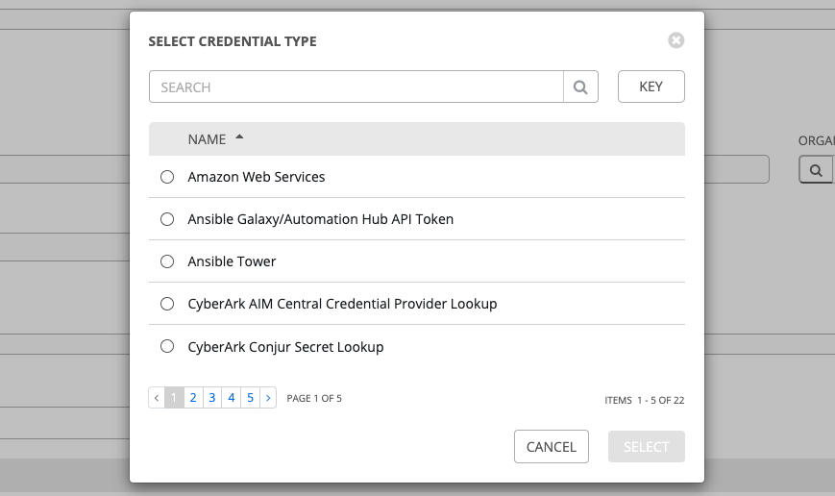Focus the credential type search field

tap(356, 87)
